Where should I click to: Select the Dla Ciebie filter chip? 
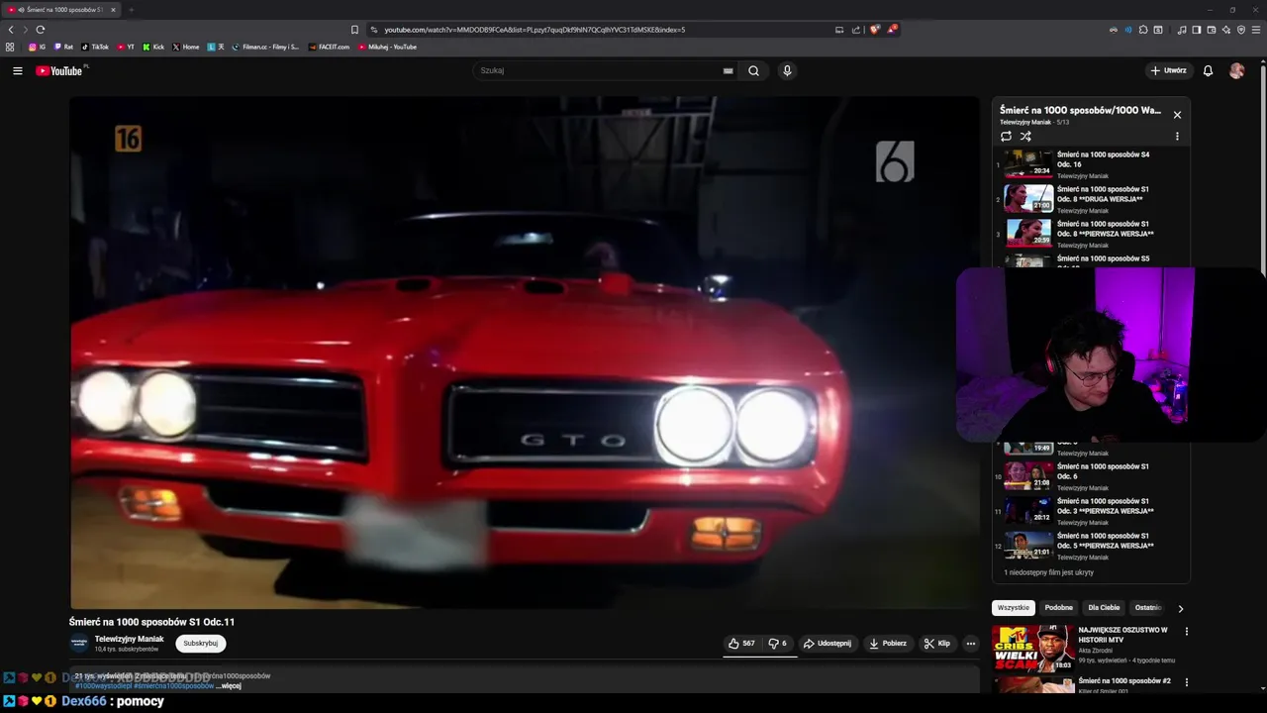(x=1104, y=607)
